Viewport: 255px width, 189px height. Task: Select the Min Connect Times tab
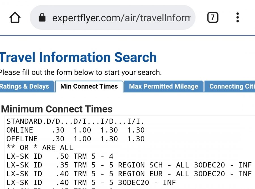coord(89,87)
